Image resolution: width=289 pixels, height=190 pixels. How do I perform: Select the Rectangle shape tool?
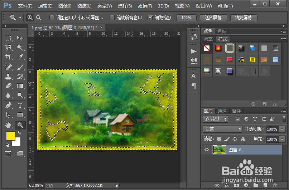(x=20, y=115)
